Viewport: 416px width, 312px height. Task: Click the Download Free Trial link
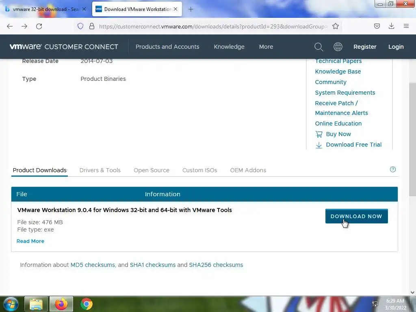(x=348, y=145)
